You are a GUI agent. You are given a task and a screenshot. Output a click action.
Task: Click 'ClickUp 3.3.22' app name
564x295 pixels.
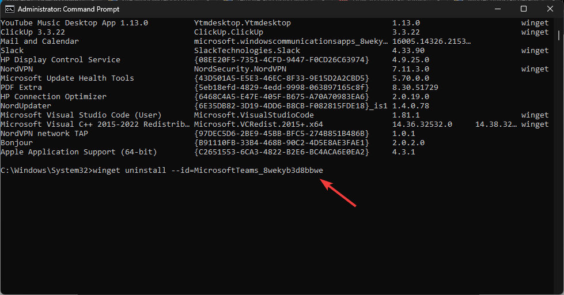33,32
